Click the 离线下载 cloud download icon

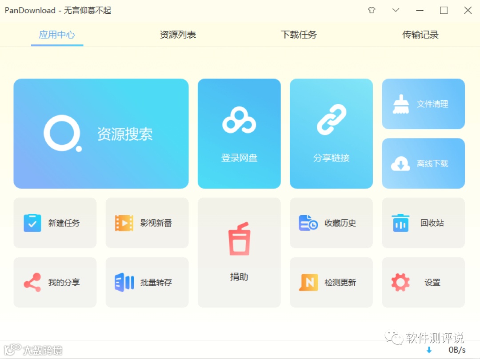coord(400,164)
